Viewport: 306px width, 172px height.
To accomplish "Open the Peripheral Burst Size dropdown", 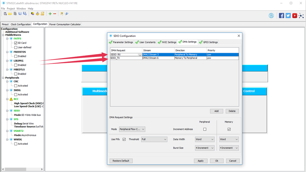I will pos(205,148).
